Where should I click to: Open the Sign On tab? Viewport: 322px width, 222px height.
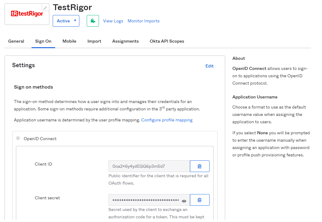(x=43, y=41)
